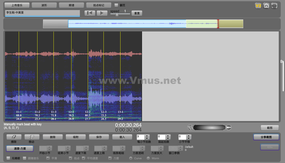Screen dimensions: 285x163
Task: Click the red playhead marker in overview
Action: 218,24
